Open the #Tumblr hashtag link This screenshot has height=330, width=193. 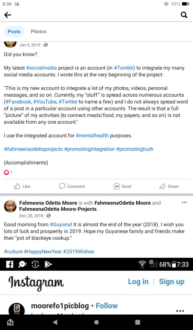124,68
